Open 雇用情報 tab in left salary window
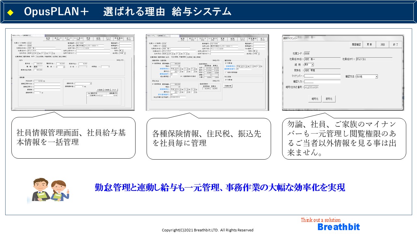The height and width of the screenshot is (234, 417). pos(27,57)
